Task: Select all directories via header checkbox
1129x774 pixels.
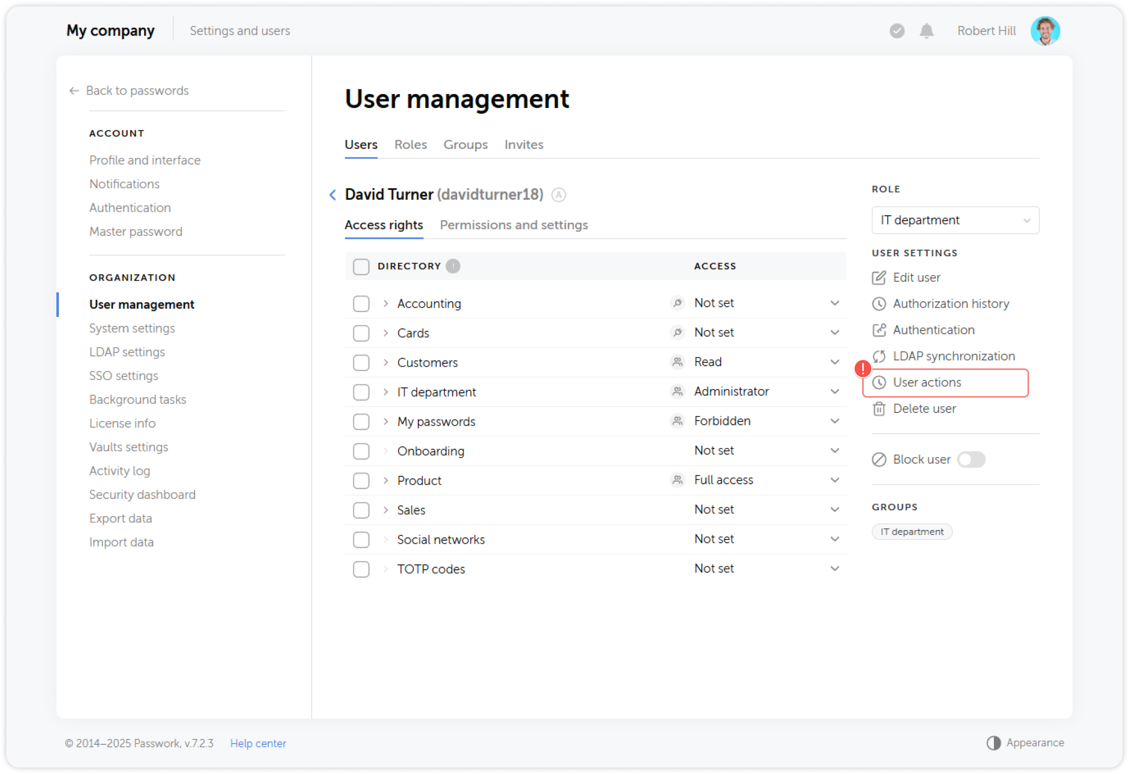Action: [x=361, y=266]
